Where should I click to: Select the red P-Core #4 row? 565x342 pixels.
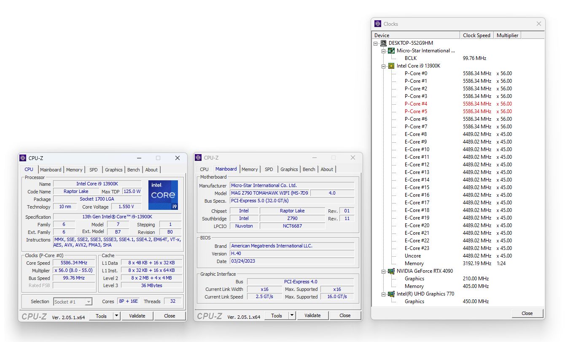point(458,104)
